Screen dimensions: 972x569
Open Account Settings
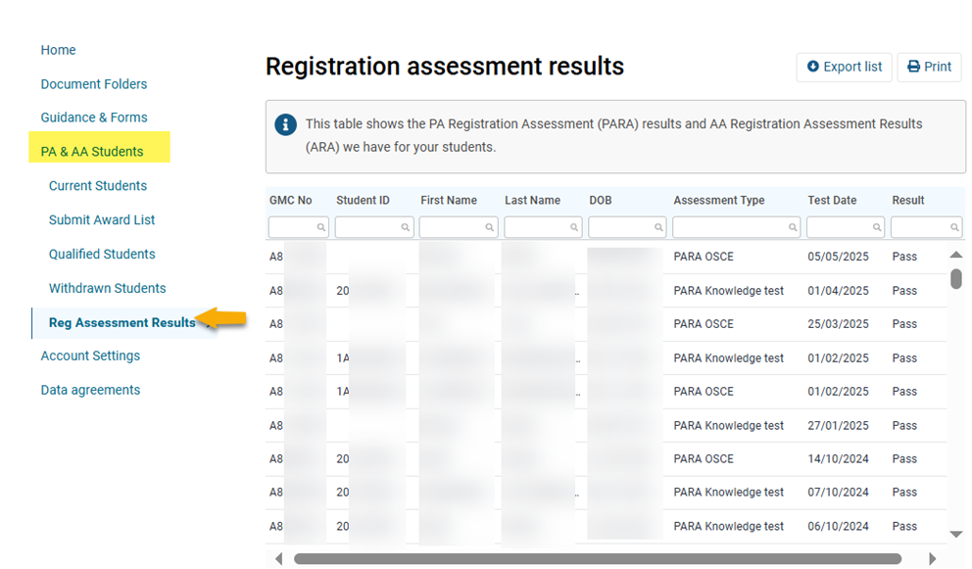90,356
